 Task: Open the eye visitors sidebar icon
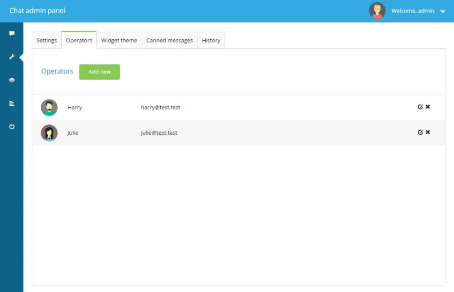coord(12,80)
